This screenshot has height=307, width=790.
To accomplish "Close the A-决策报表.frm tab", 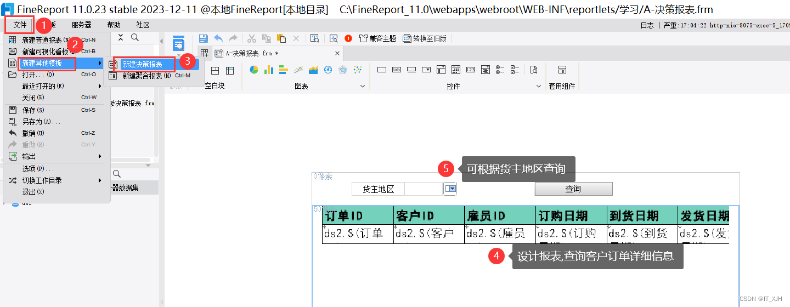I will [x=338, y=53].
